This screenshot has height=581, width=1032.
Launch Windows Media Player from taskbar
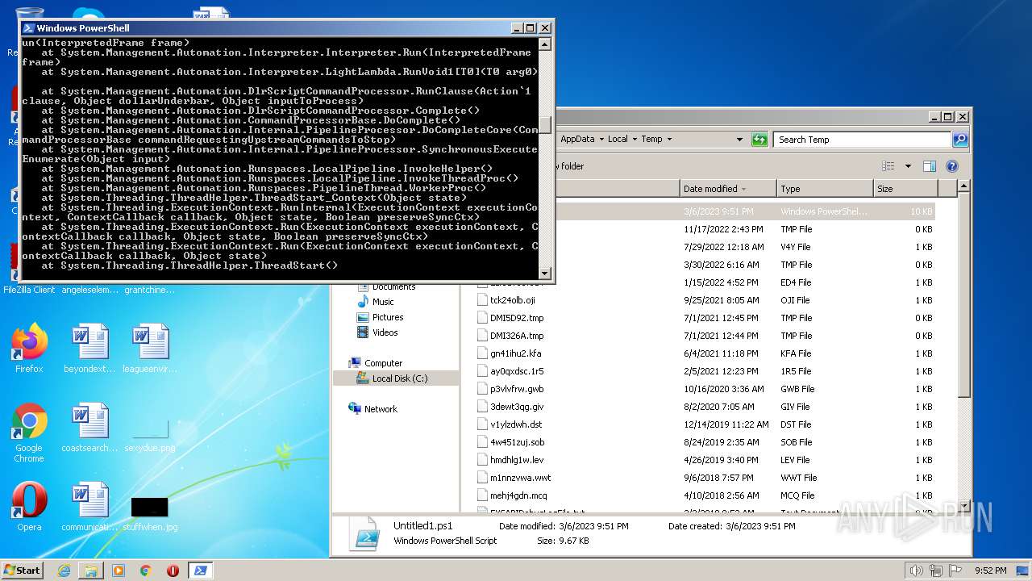(x=119, y=571)
